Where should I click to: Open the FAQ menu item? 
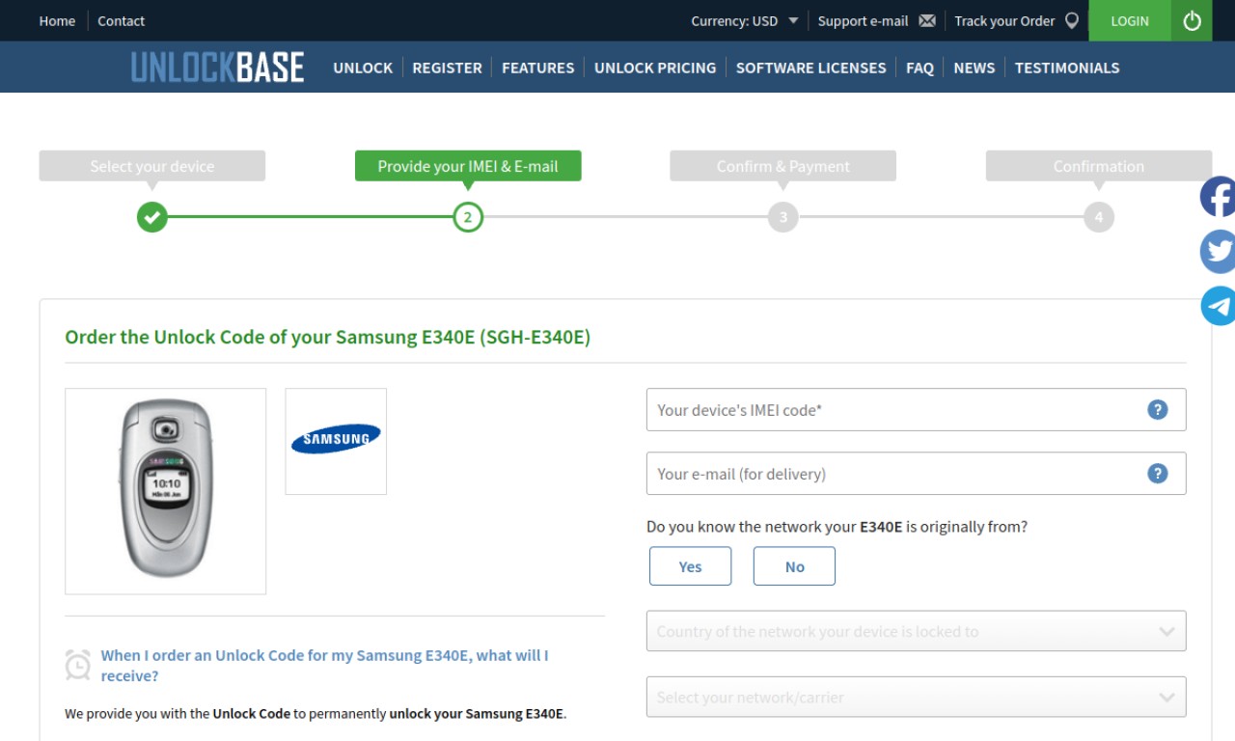(x=919, y=68)
